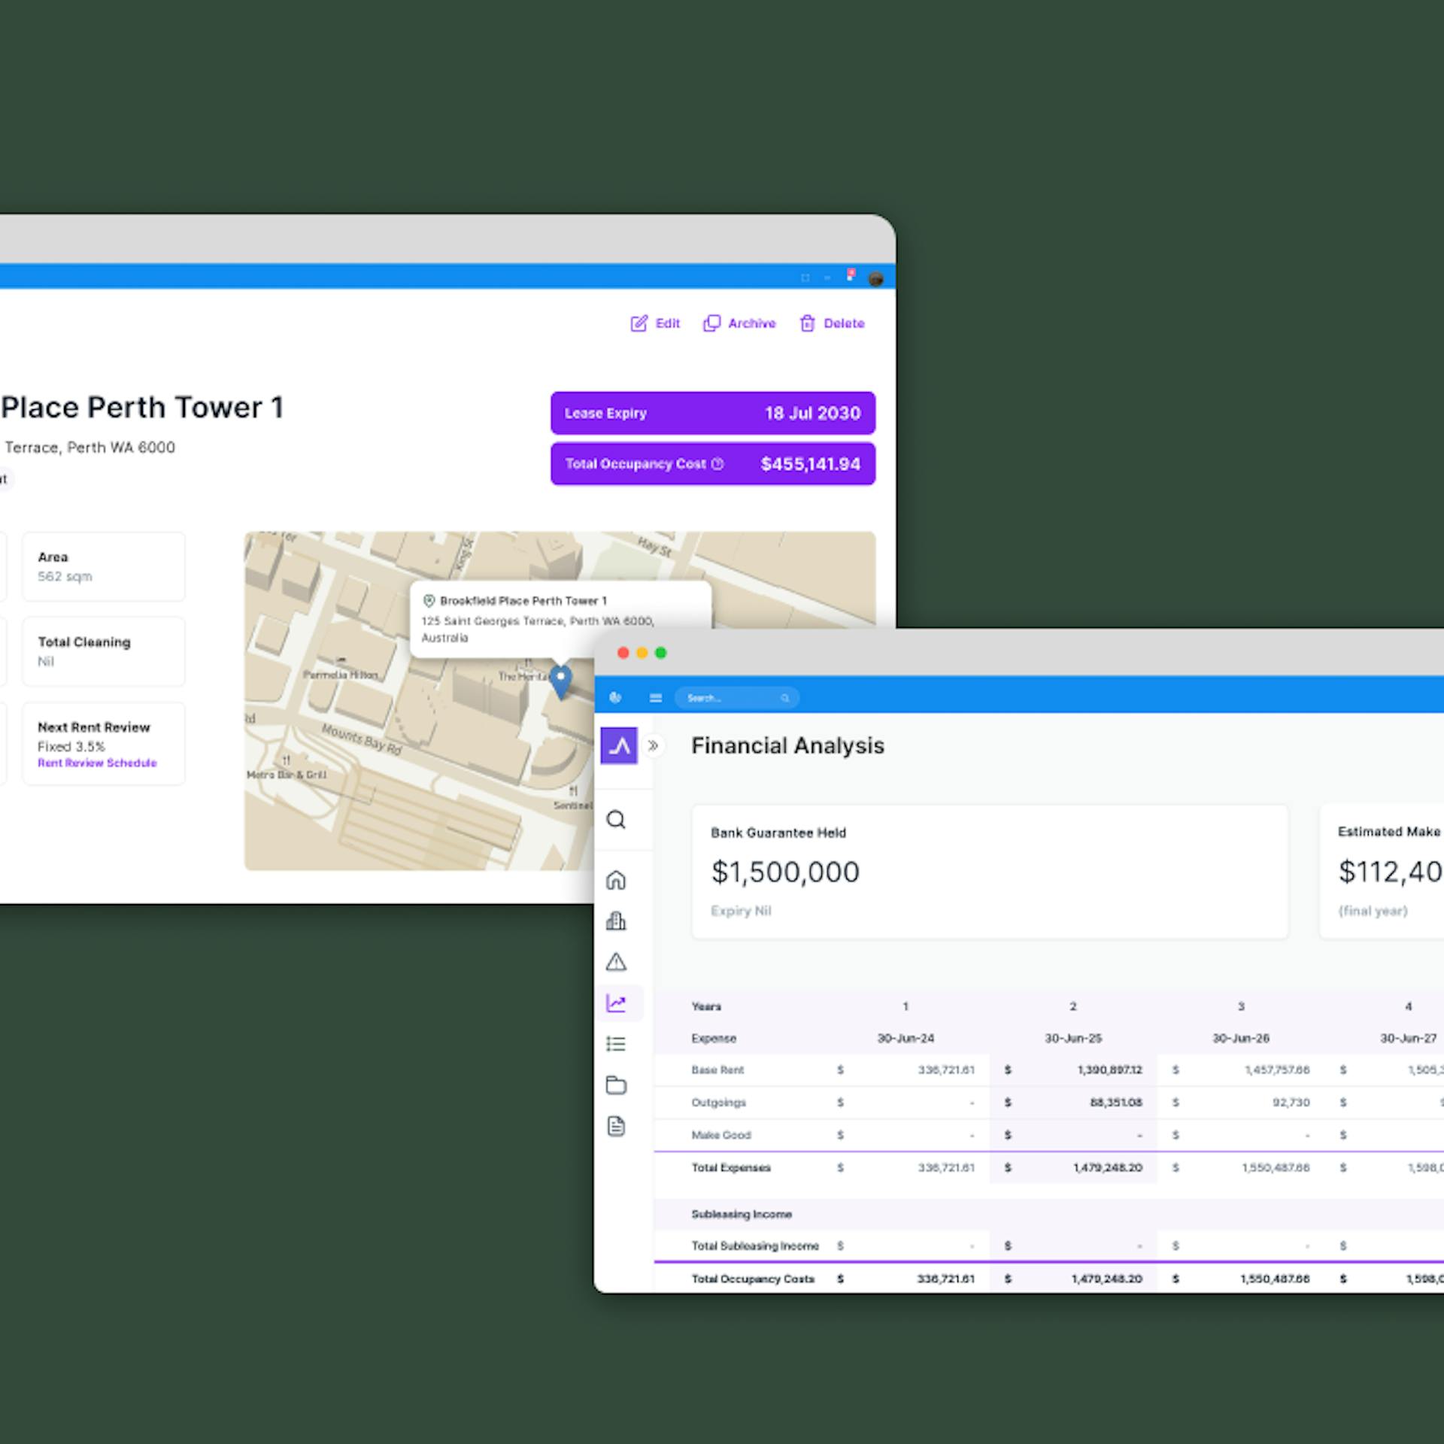1444x1444 pixels.
Task: Click the blue map pin marker
Action: click(560, 681)
